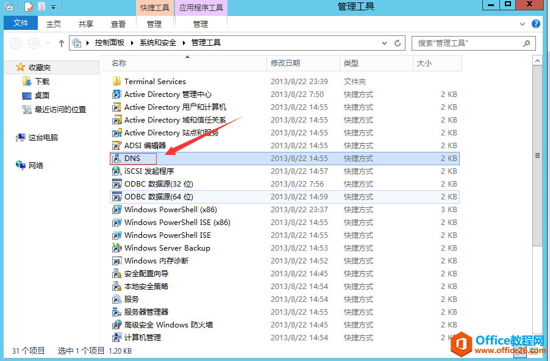Click 本地安全策略 icon
The image size is (550, 361).
coord(116,286)
